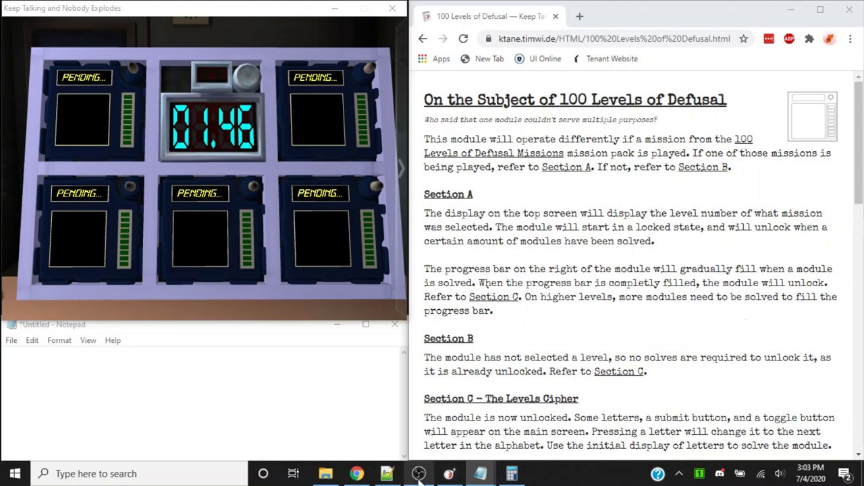
Task: Select the bottom-middle PENDING bomb module
Action: (211, 230)
